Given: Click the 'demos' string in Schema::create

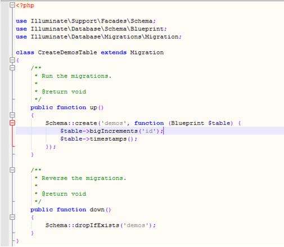Looking at the screenshot, I should [x=114, y=123].
